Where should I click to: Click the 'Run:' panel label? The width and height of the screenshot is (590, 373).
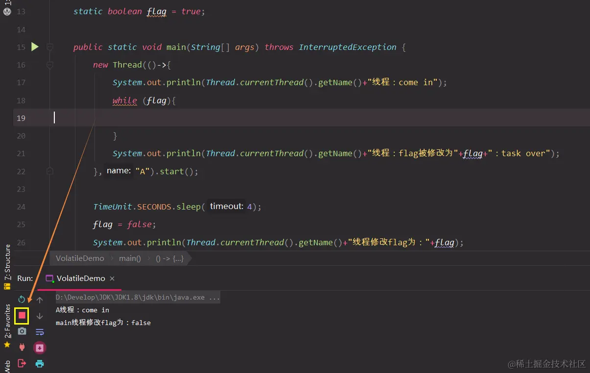[25, 278]
